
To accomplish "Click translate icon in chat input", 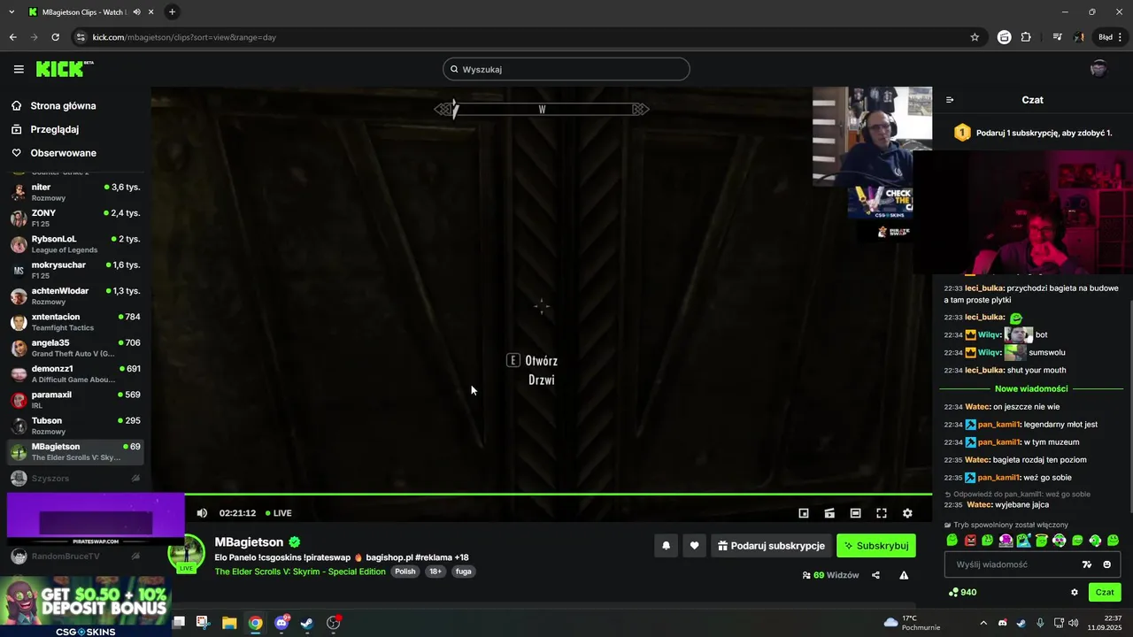I will pyautogui.click(x=1087, y=564).
